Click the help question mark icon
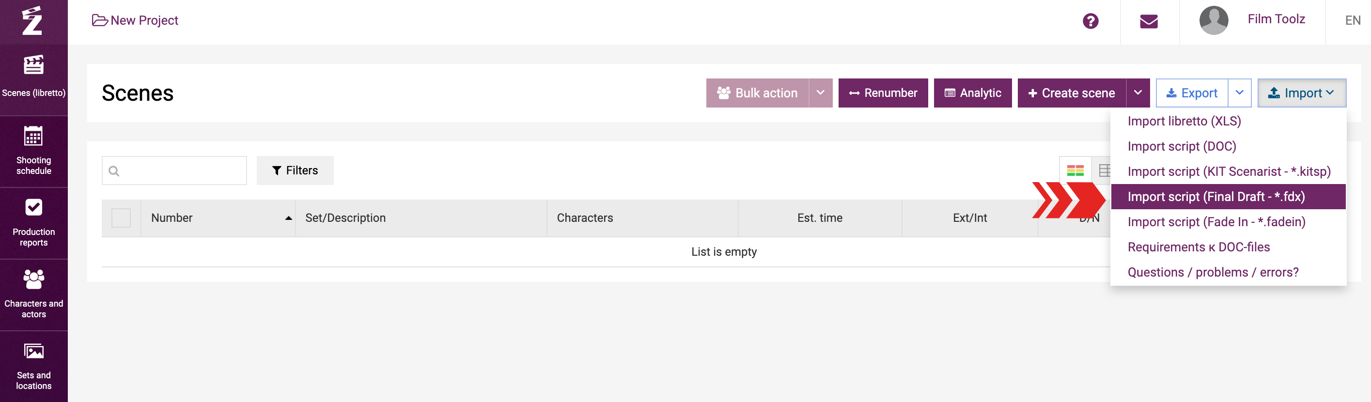1371x402 pixels. point(1091,21)
